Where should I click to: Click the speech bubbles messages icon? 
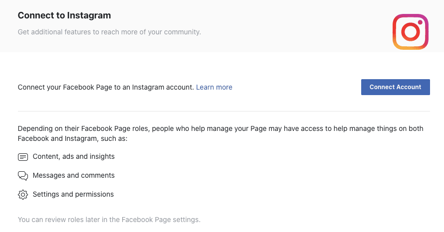(x=23, y=176)
